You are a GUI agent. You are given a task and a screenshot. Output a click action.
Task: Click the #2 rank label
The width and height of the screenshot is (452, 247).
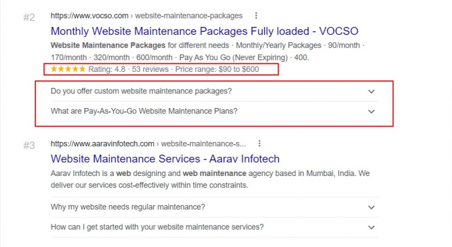click(29, 18)
